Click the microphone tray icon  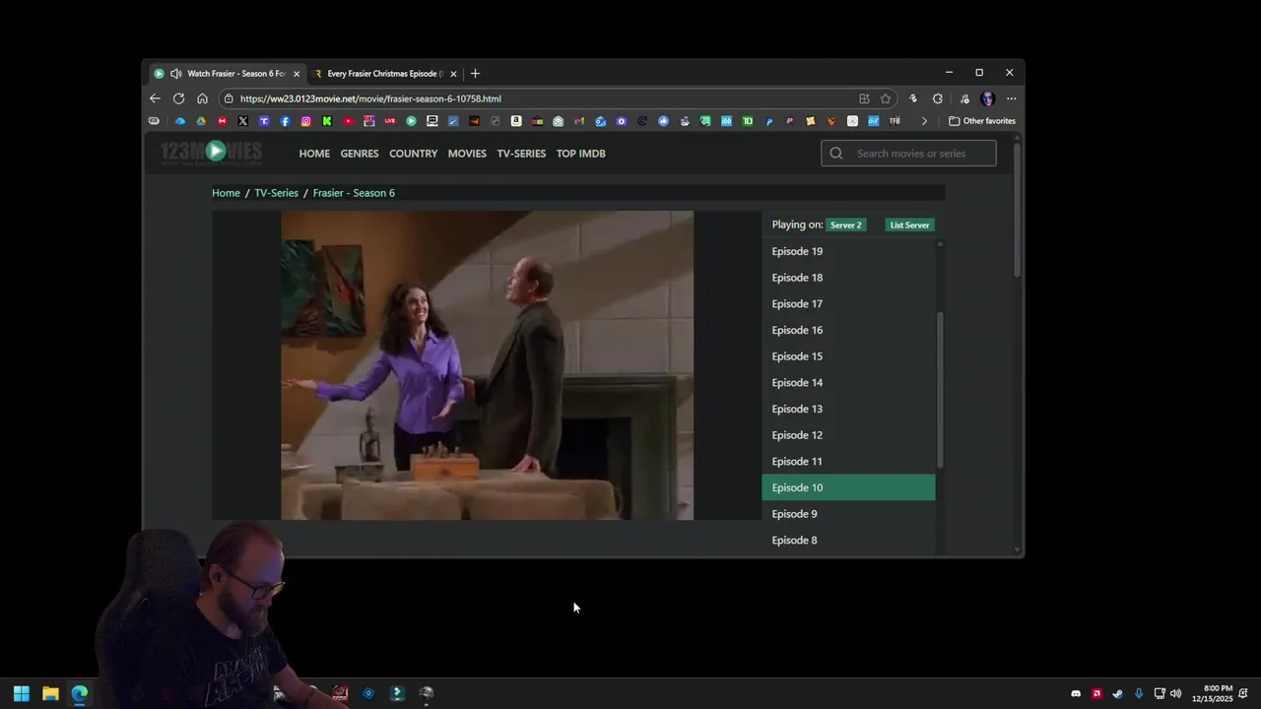1139,693
